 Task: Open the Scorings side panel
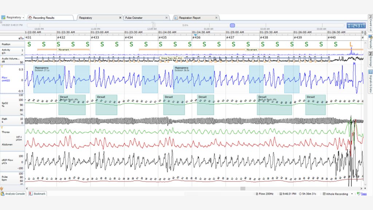(x=370, y=59)
